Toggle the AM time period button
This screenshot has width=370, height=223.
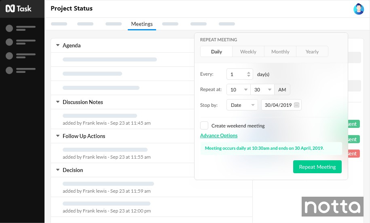(x=282, y=90)
